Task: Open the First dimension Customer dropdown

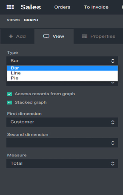Action: coord(62,122)
